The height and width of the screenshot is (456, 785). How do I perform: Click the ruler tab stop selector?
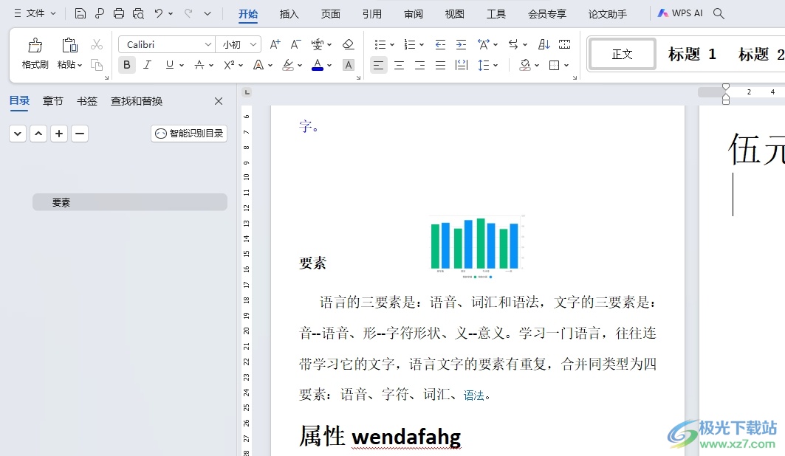pos(247,92)
